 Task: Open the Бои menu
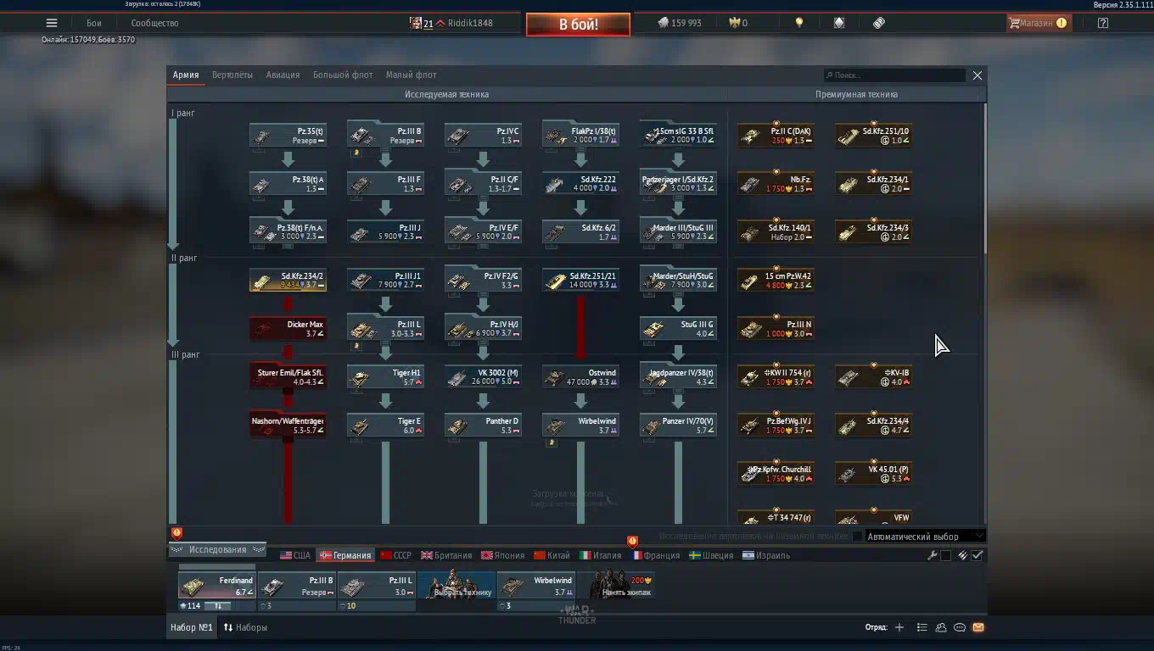(x=94, y=23)
